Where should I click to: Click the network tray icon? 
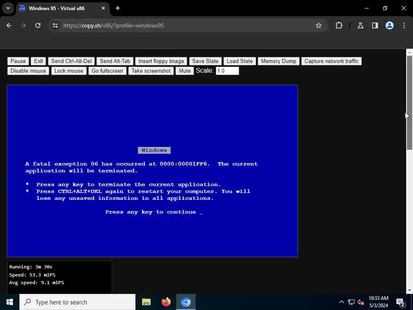pos(351,302)
